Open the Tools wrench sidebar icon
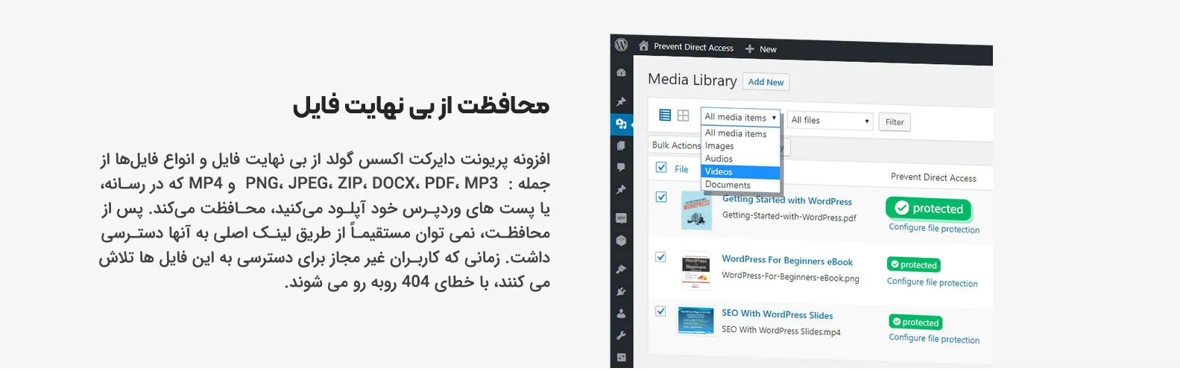 [x=621, y=336]
